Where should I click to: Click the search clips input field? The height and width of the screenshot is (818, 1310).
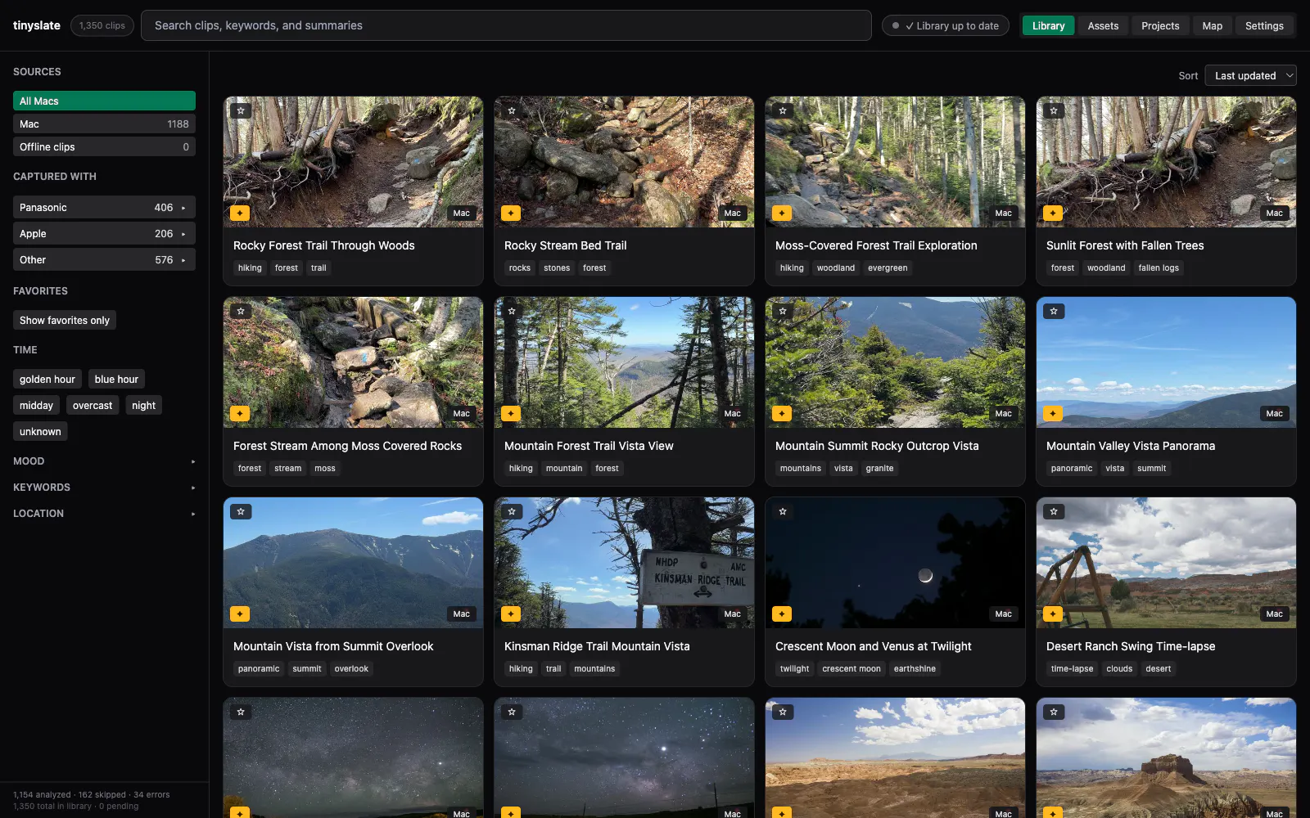coord(506,25)
